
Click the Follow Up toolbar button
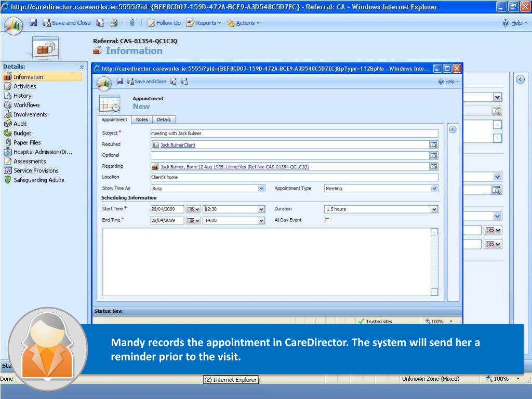[164, 23]
